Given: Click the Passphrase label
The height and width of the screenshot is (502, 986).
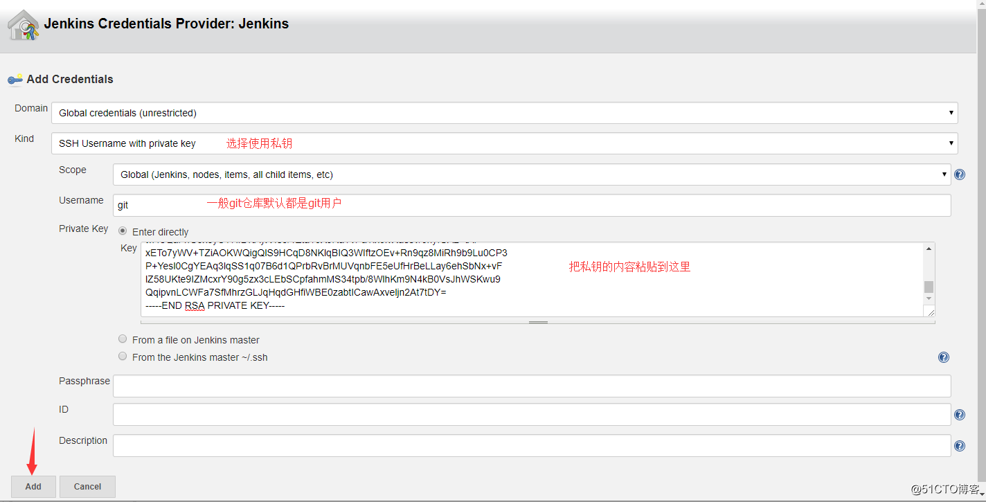Looking at the screenshot, I should 84,381.
